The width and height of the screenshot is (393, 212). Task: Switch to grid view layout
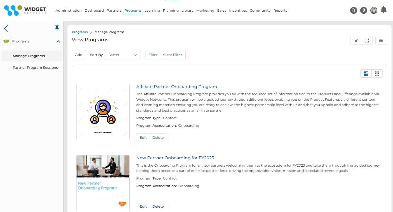(377, 73)
